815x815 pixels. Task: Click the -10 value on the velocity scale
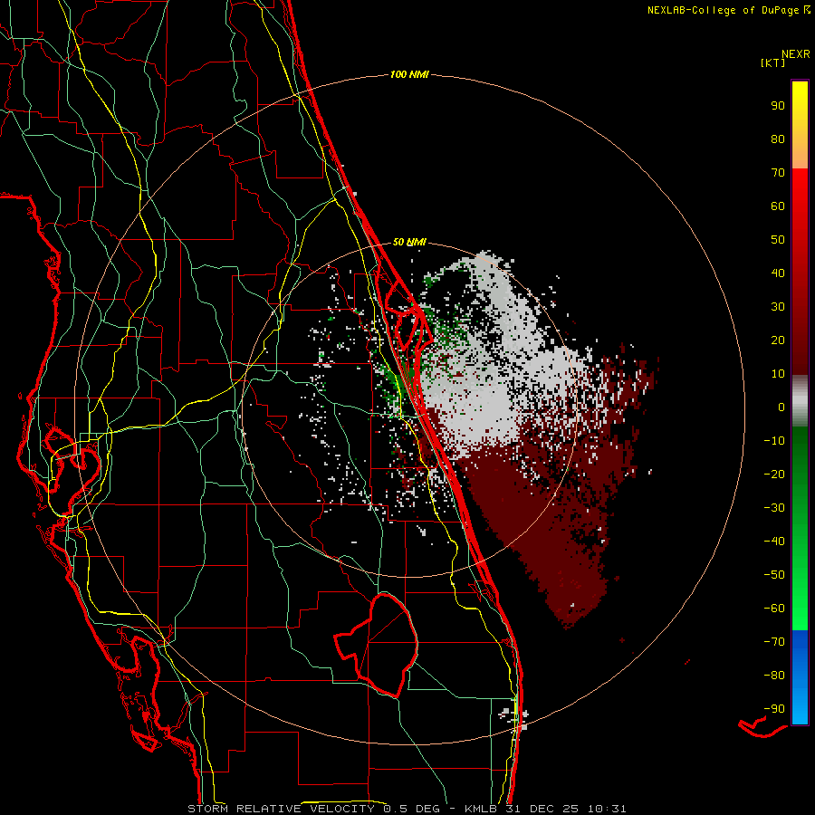[774, 441]
